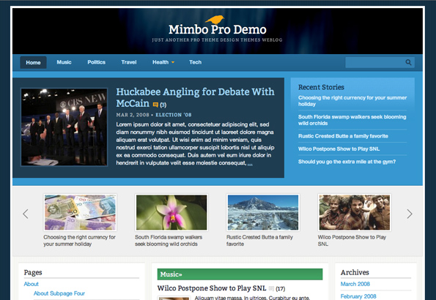The image size is (436, 300).
Task: Select the Politics menu item
Action: pyautogui.click(x=96, y=62)
